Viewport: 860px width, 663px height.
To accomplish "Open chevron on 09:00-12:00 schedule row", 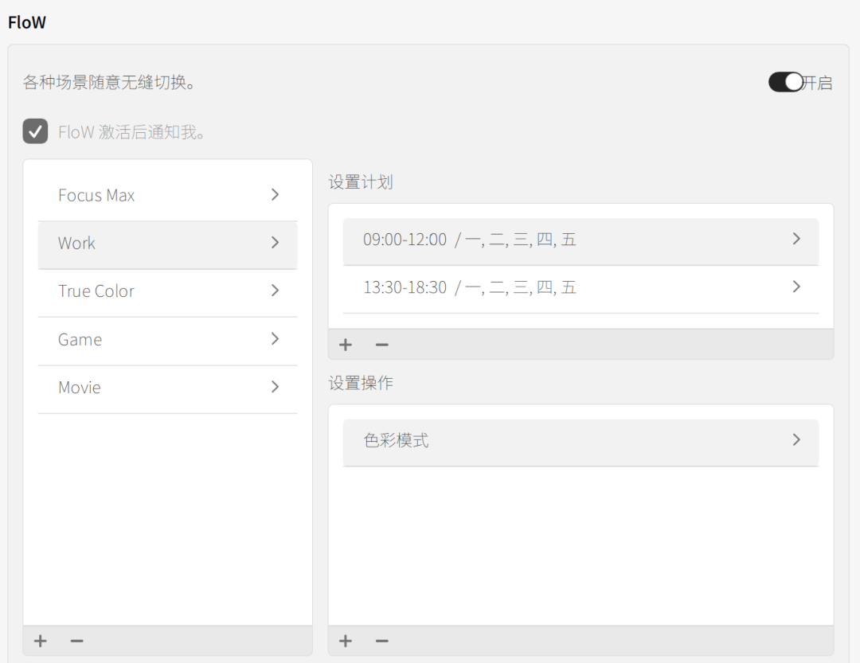I will pos(795,239).
